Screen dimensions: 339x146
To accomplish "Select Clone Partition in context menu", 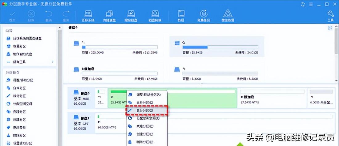I will point(147,126).
